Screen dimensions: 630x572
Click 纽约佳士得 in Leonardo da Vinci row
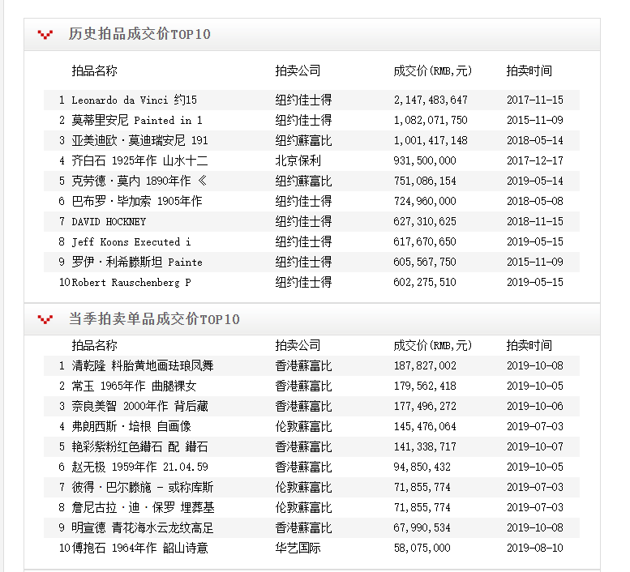(303, 100)
